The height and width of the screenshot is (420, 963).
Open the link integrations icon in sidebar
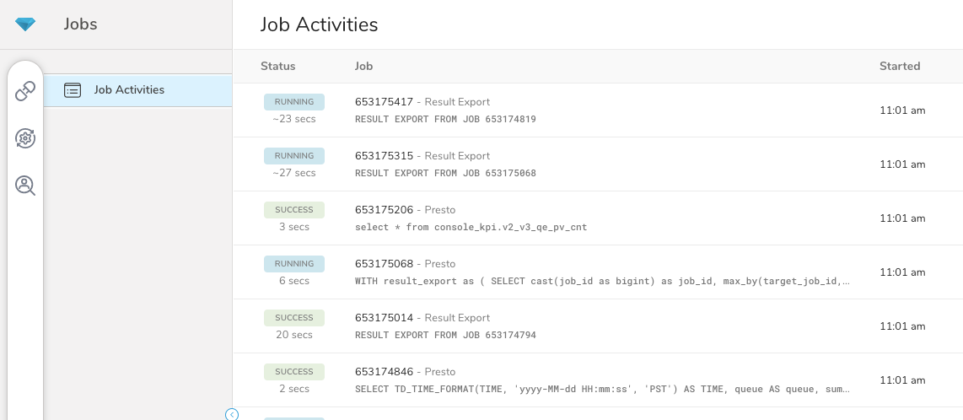coord(25,91)
